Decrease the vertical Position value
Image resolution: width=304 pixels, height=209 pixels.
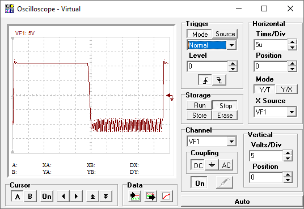tap(288, 180)
